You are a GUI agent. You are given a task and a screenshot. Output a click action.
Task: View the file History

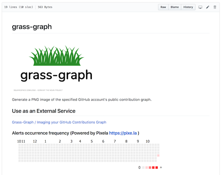click(188, 7)
